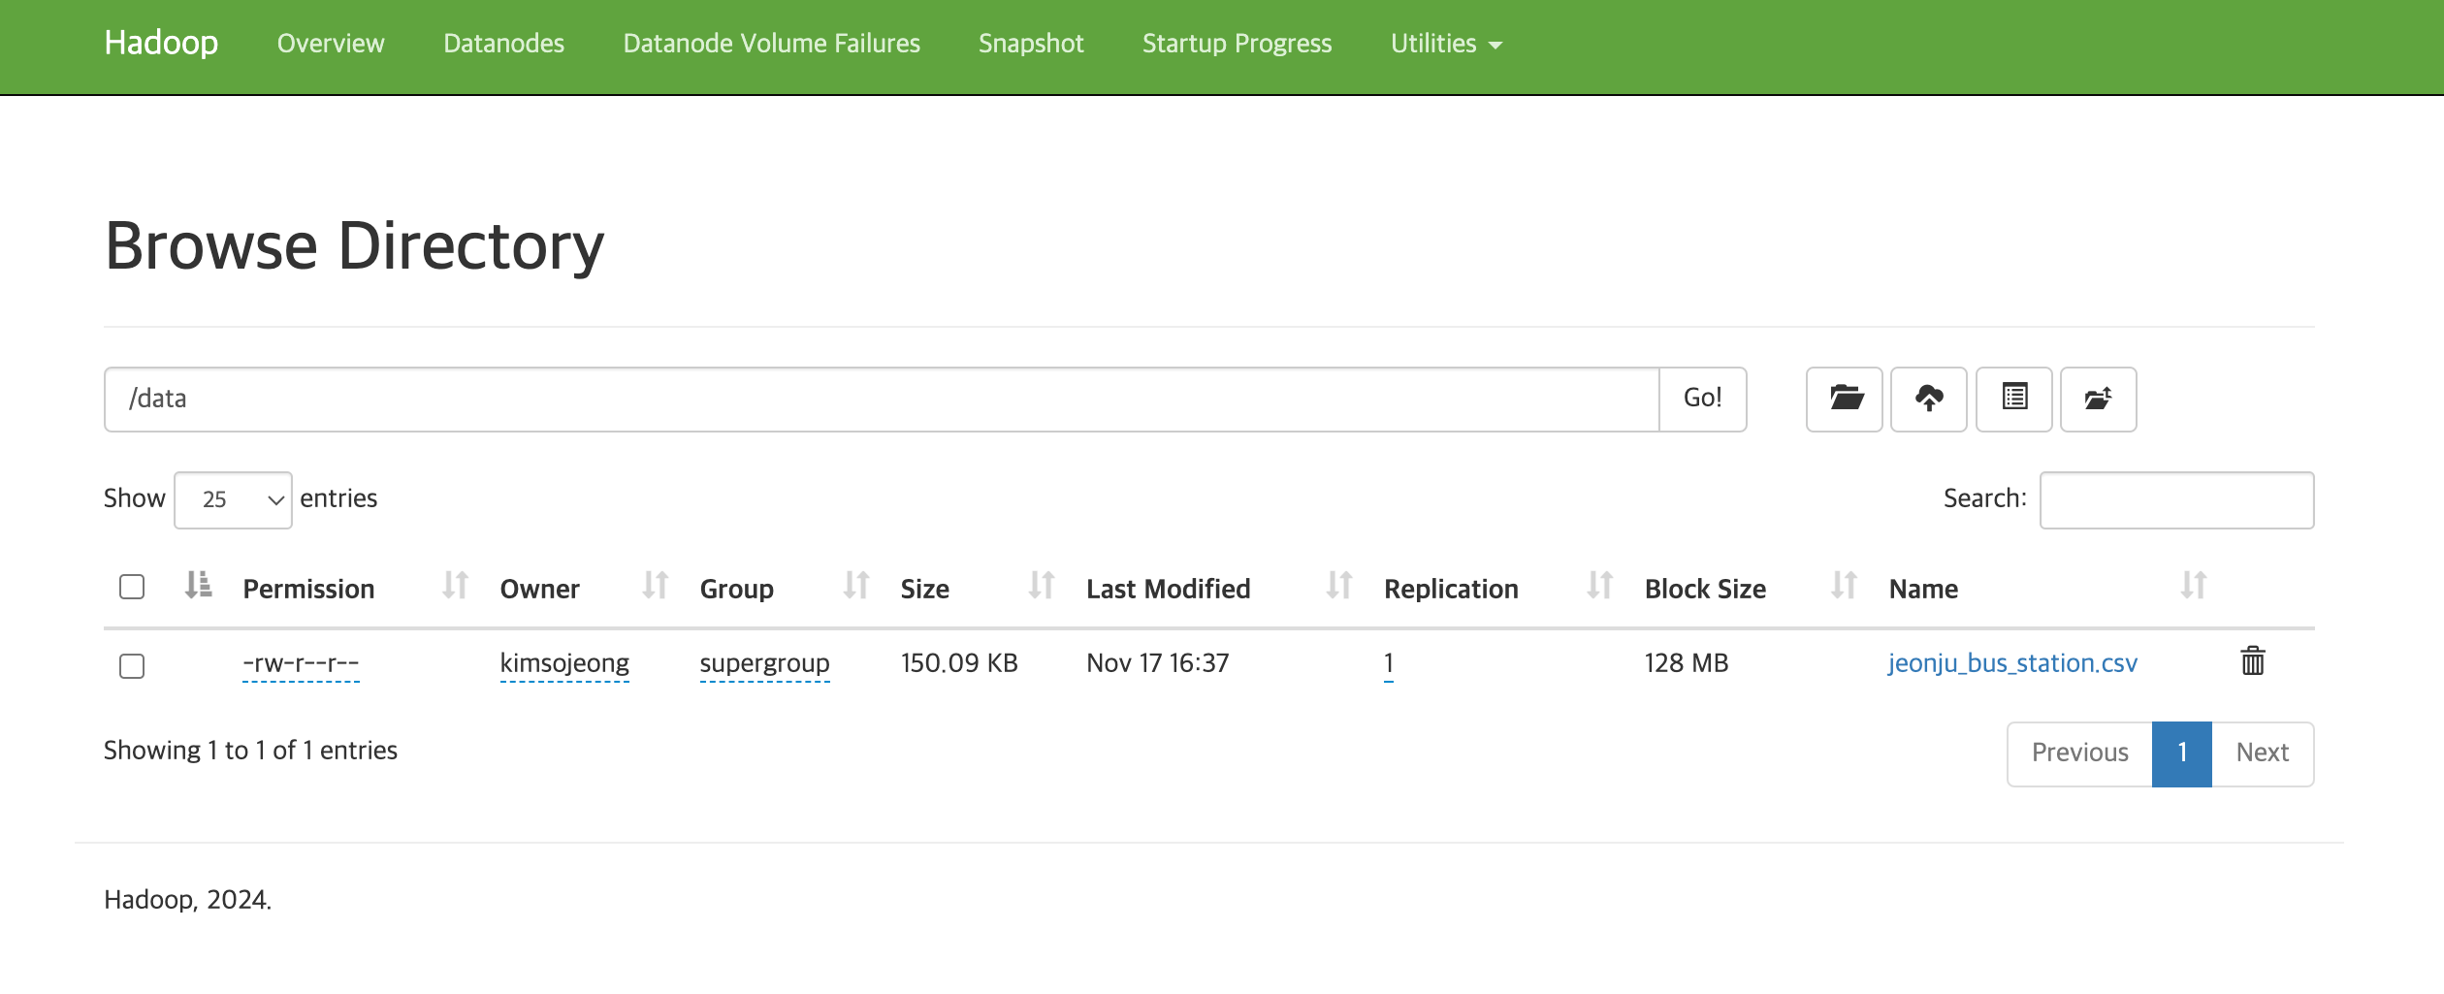Open the parent directory folder-arrow icon
This screenshot has height=994, width=2444.
(x=2098, y=399)
